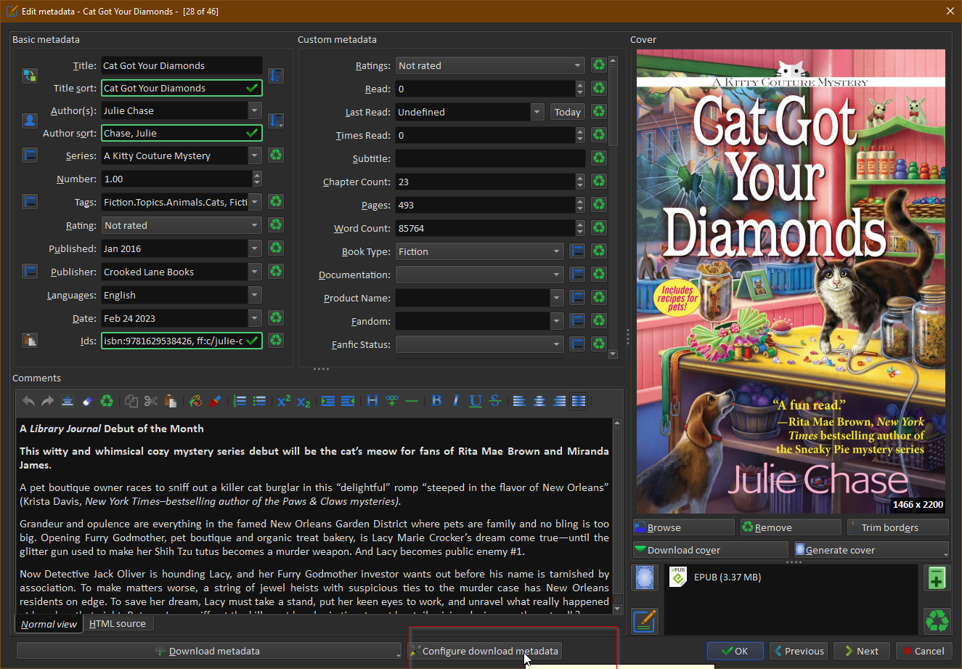Click the Remove formatting eraser icon
This screenshot has width=962, height=669.
click(87, 401)
